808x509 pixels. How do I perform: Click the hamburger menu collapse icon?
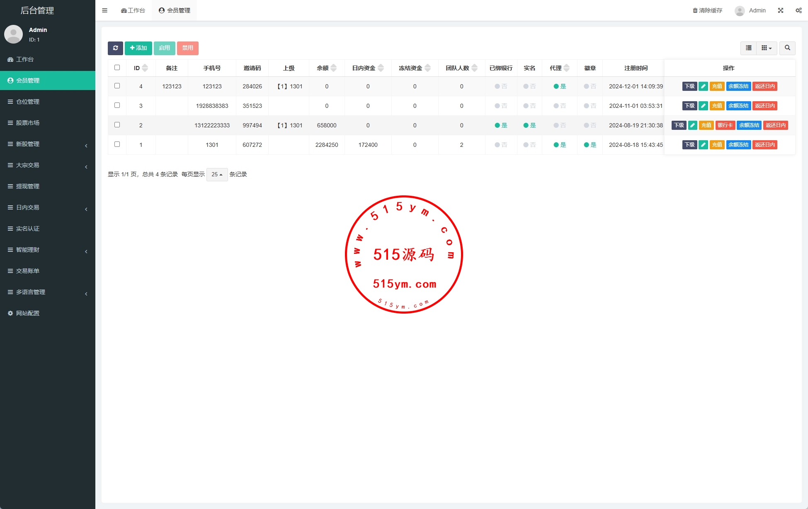coord(104,10)
